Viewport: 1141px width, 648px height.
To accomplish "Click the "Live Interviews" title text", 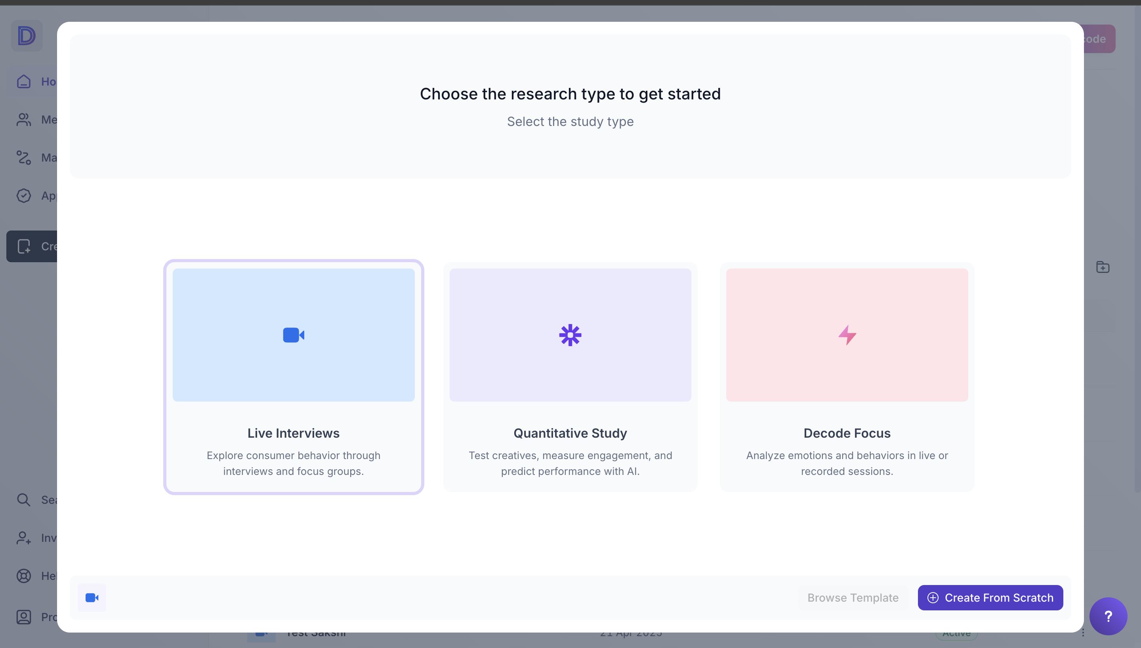I will coord(293,433).
